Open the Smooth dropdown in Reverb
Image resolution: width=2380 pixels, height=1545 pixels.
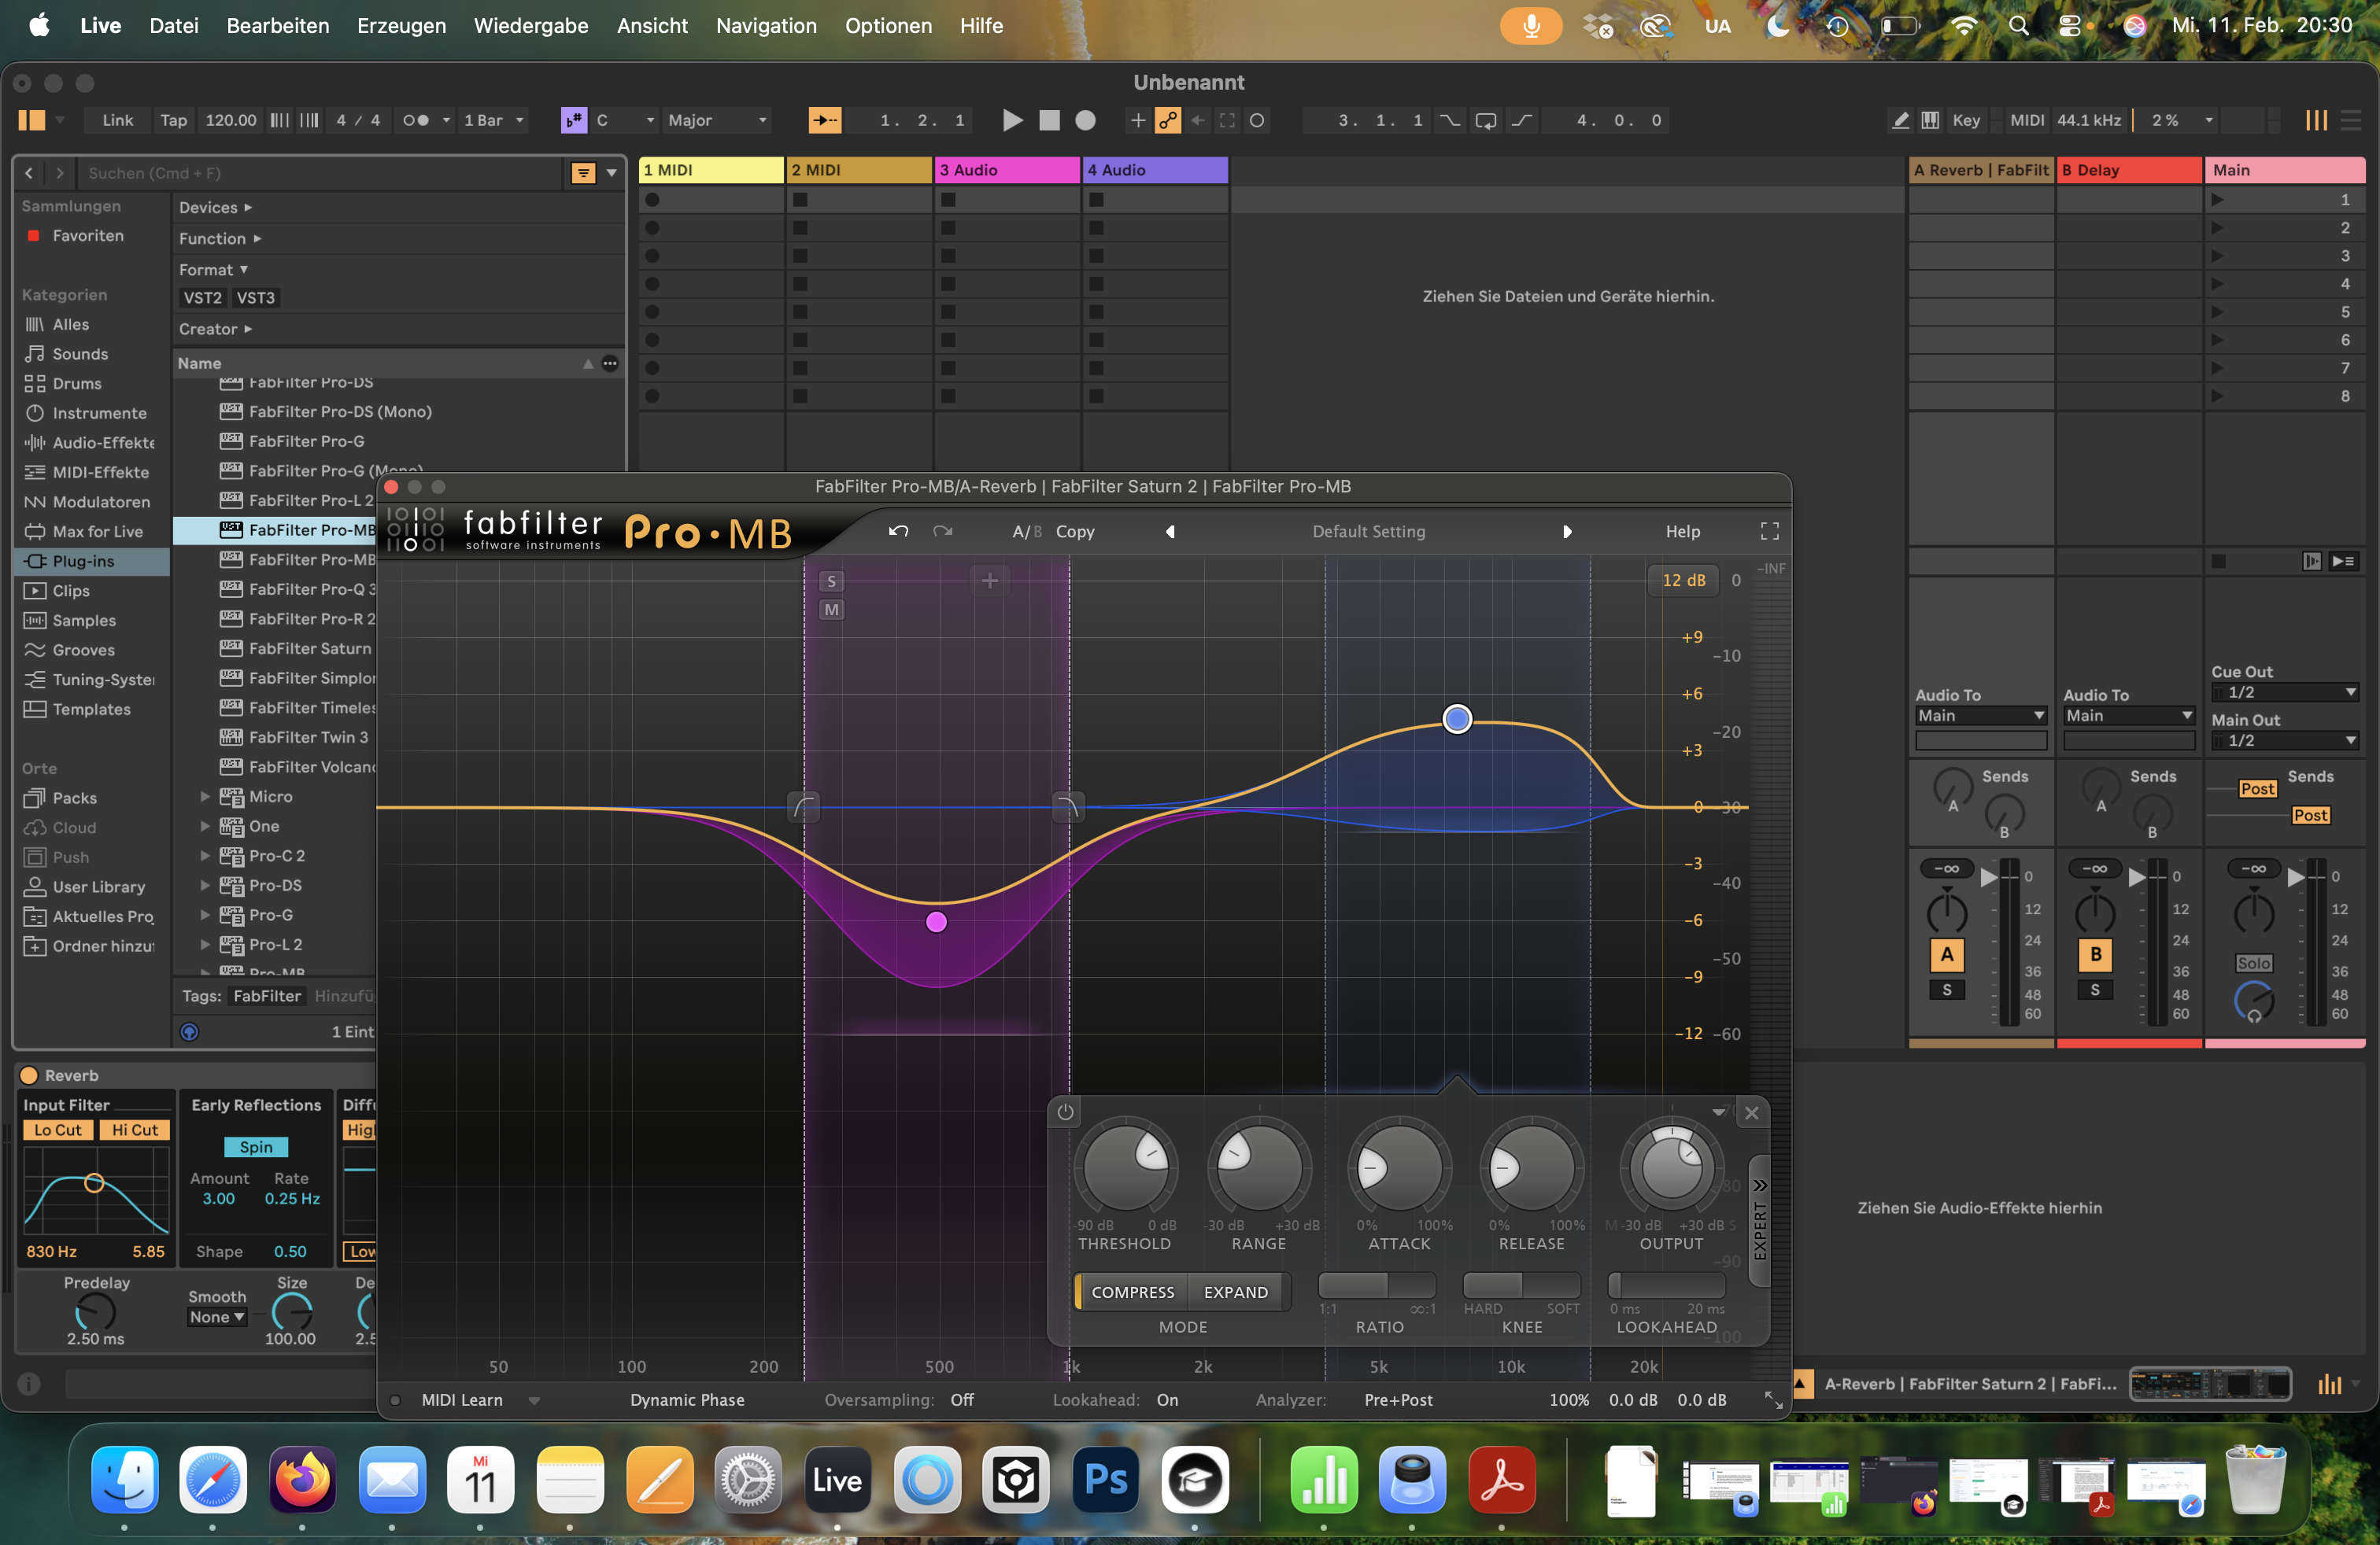coord(216,1316)
